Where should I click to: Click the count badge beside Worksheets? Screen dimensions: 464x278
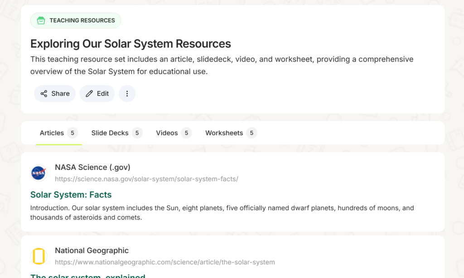[251, 133]
